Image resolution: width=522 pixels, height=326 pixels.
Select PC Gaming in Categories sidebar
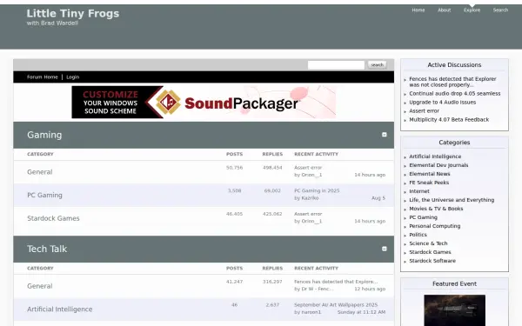pyautogui.click(x=423, y=216)
